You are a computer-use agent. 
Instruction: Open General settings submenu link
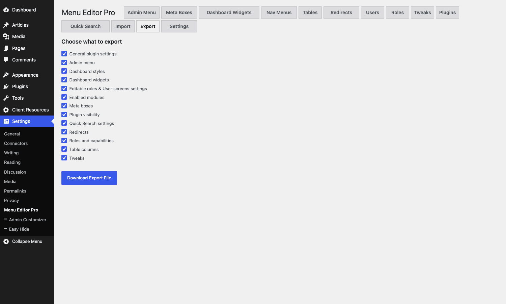12,134
